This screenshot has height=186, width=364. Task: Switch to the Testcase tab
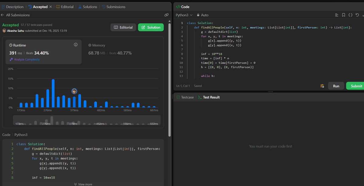coord(185,97)
